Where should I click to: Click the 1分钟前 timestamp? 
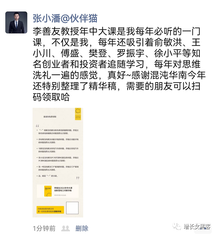coord(44,228)
